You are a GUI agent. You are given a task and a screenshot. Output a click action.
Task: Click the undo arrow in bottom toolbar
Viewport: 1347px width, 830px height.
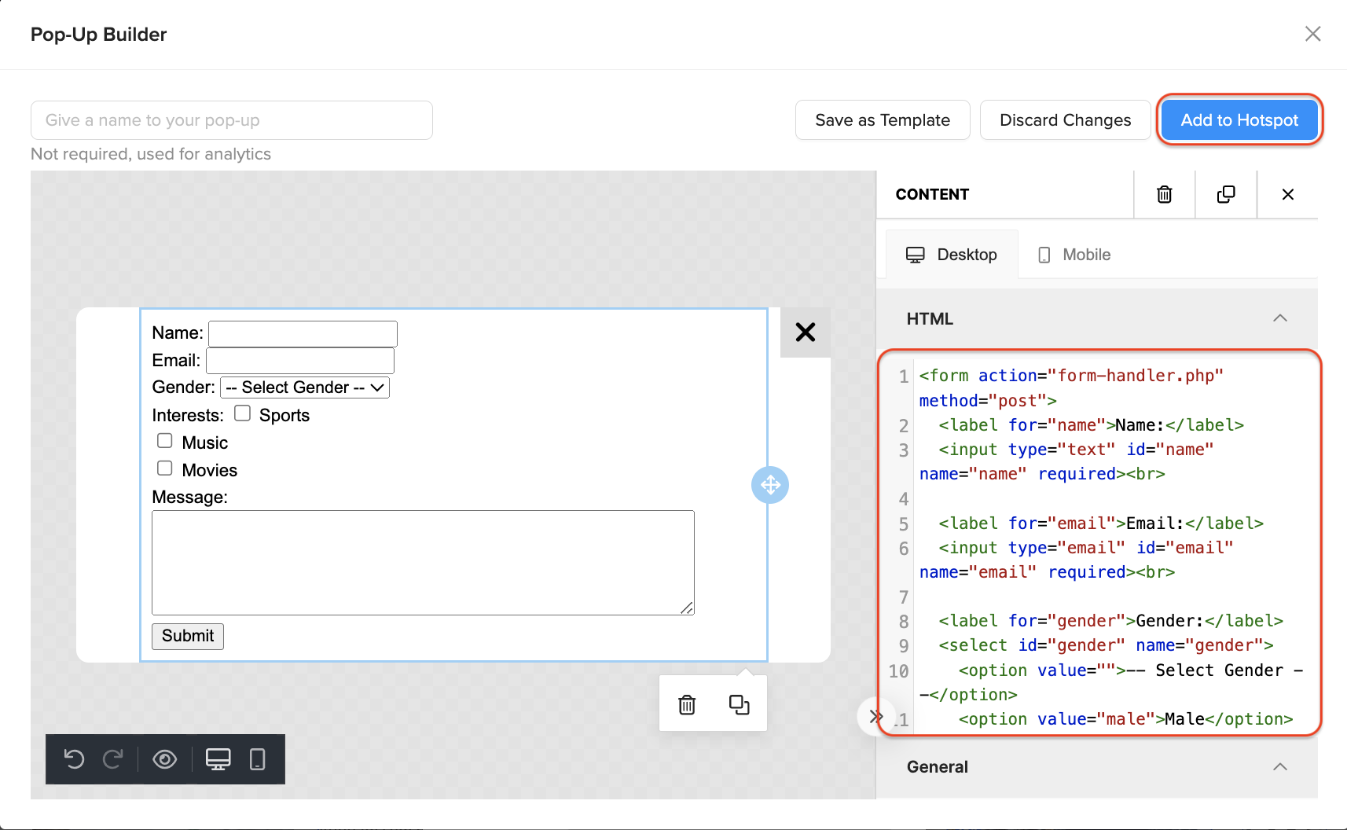[74, 759]
